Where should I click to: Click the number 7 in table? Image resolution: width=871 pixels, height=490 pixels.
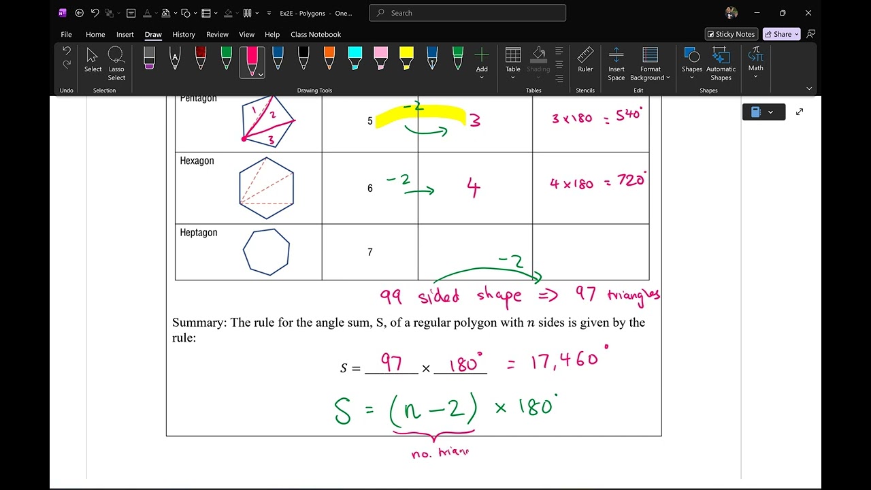click(370, 252)
